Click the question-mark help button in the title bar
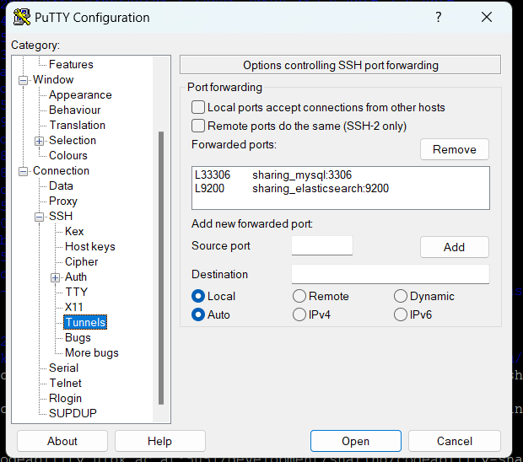Image resolution: width=523 pixels, height=462 pixels. click(x=439, y=17)
